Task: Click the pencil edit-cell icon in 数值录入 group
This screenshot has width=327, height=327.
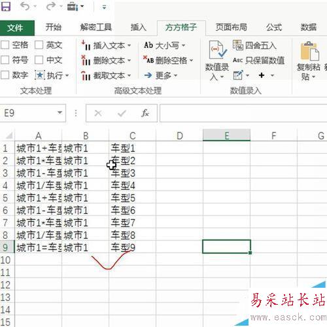Action: click(x=238, y=75)
